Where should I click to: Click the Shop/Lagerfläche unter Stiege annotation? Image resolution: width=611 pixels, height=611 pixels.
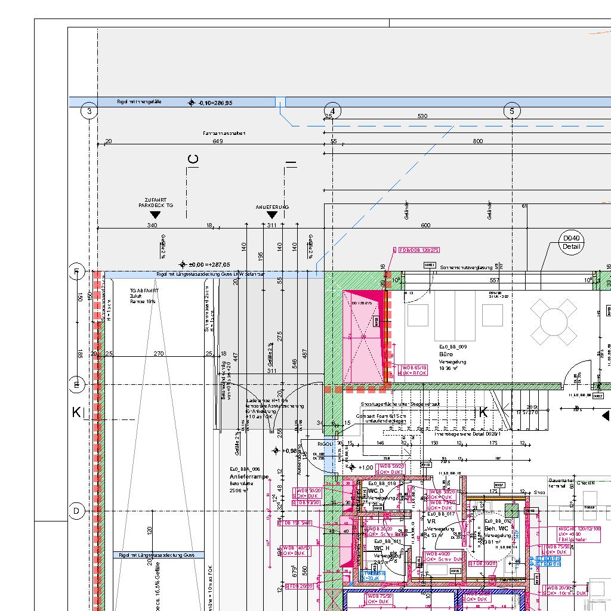click(x=400, y=404)
